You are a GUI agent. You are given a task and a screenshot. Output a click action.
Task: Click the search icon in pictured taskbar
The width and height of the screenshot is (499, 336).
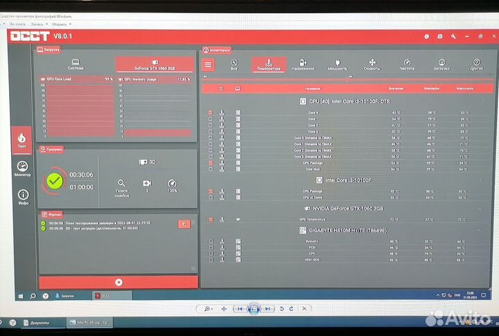pyautogui.click(x=33, y=296)
